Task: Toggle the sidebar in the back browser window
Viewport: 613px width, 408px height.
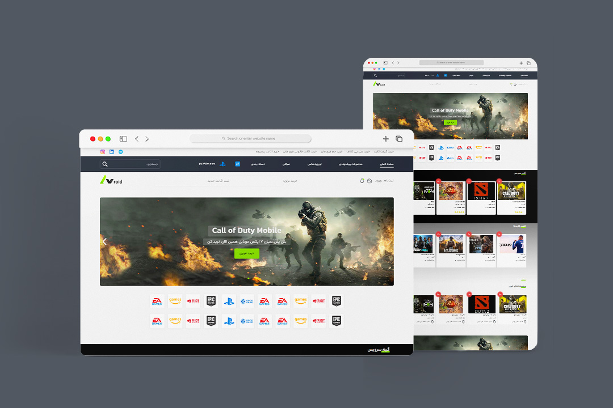Action: click(x=385, y=62)
